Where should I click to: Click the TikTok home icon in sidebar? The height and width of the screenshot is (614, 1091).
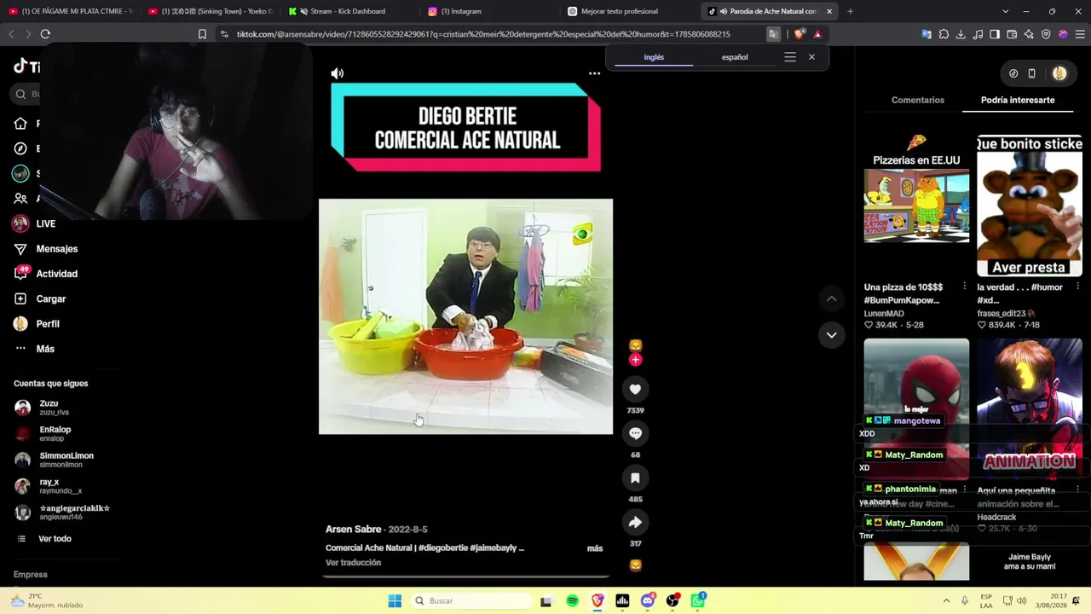pos(20,124)
